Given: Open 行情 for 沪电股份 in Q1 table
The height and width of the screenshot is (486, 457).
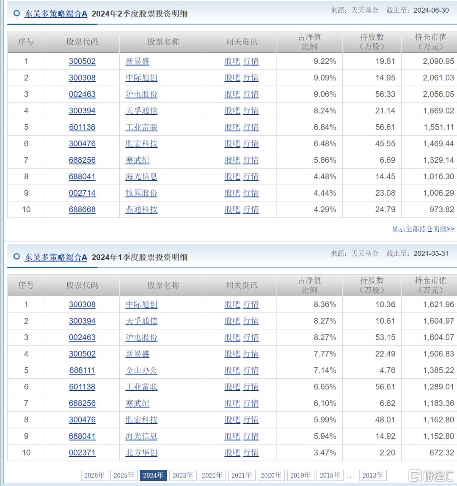Looking at the screenshot, I should pos(251,338).
